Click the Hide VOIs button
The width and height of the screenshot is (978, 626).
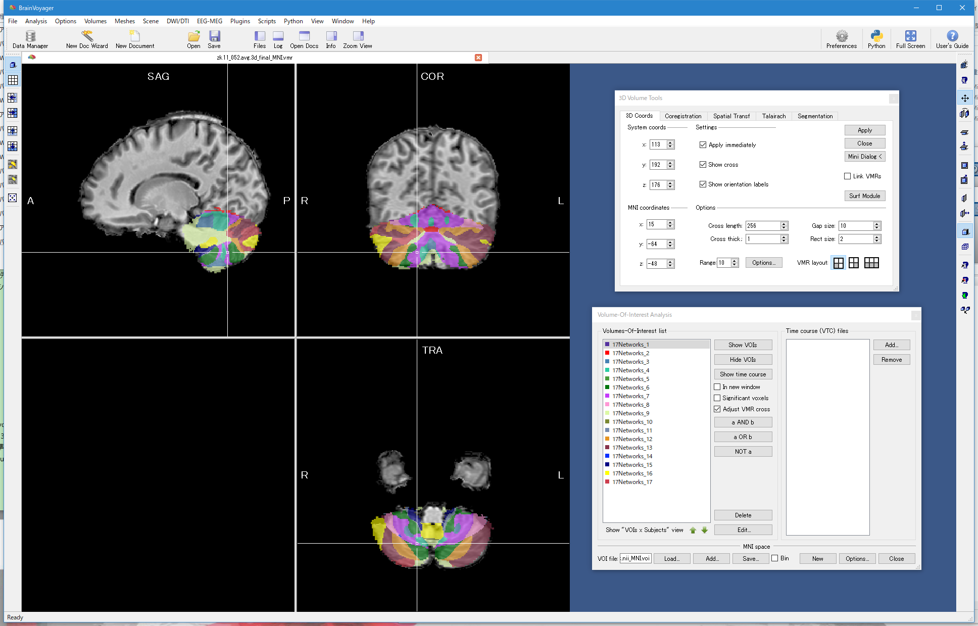point(743,360)
